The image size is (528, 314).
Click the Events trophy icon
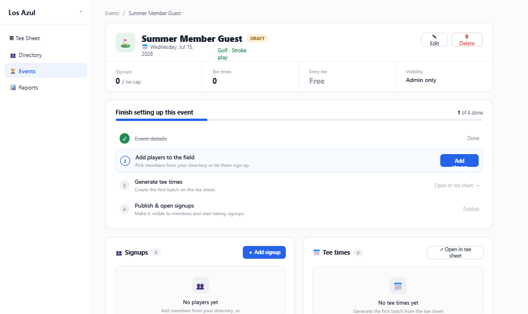click(x=13, y=71)
